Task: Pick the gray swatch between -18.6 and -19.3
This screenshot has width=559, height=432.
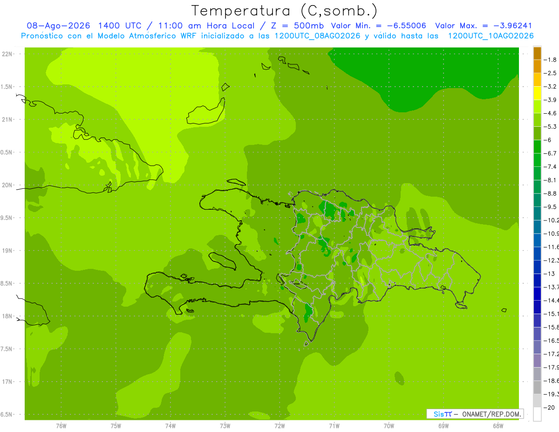Action: tap(537, 387)
